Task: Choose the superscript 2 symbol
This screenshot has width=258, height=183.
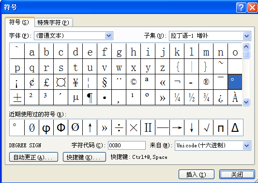Action: coord(32,97)
